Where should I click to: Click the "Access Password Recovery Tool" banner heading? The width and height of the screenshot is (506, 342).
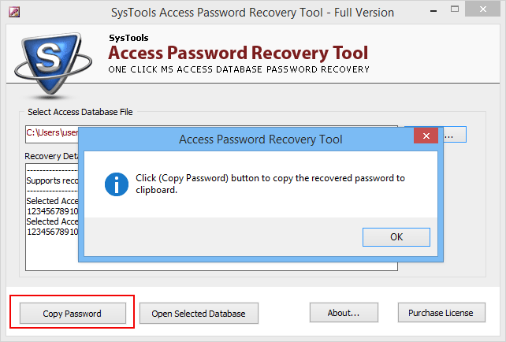click(x=238, y=53)
